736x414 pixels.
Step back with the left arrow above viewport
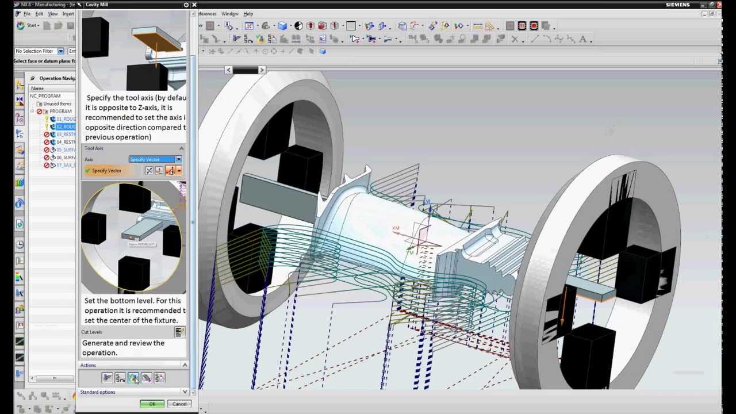[228, 70]
